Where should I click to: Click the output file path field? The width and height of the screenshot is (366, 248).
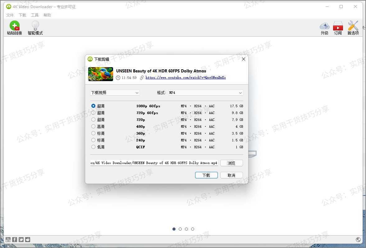(154, 163)
